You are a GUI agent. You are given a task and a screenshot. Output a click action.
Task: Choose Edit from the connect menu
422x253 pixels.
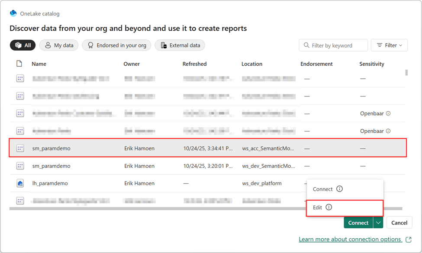pos(318,207)
